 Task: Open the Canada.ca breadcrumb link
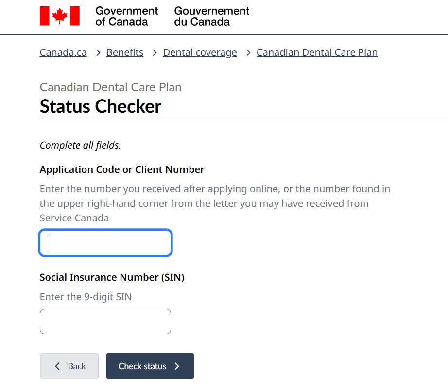coord(63,52)
